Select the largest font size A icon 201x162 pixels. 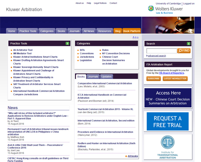134,37
